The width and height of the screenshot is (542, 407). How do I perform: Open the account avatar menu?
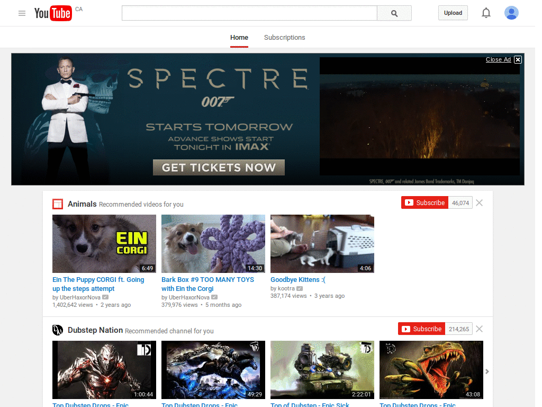(x=511, y=13)
